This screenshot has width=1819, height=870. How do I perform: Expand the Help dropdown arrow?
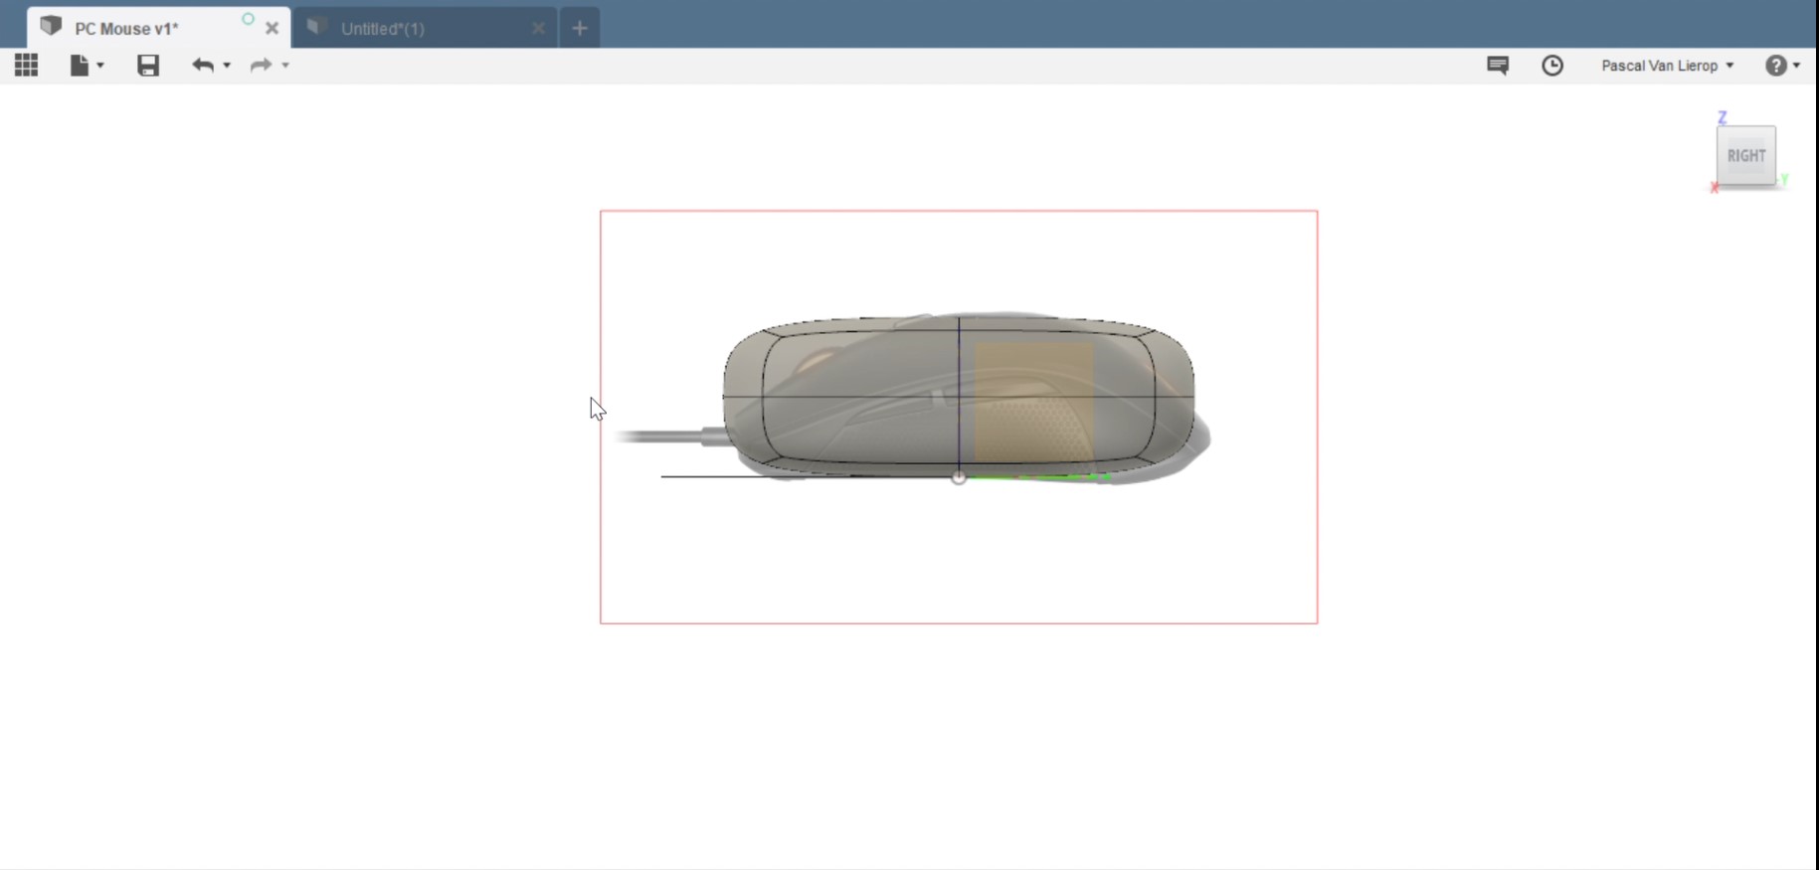[x=1796, y=66]
